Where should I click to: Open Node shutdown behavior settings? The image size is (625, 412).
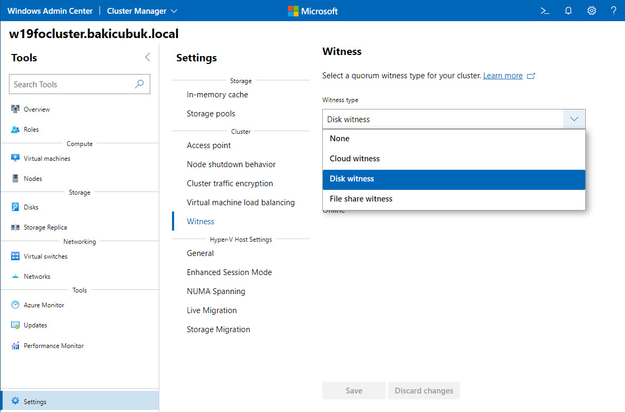click(x=231, y=164)
